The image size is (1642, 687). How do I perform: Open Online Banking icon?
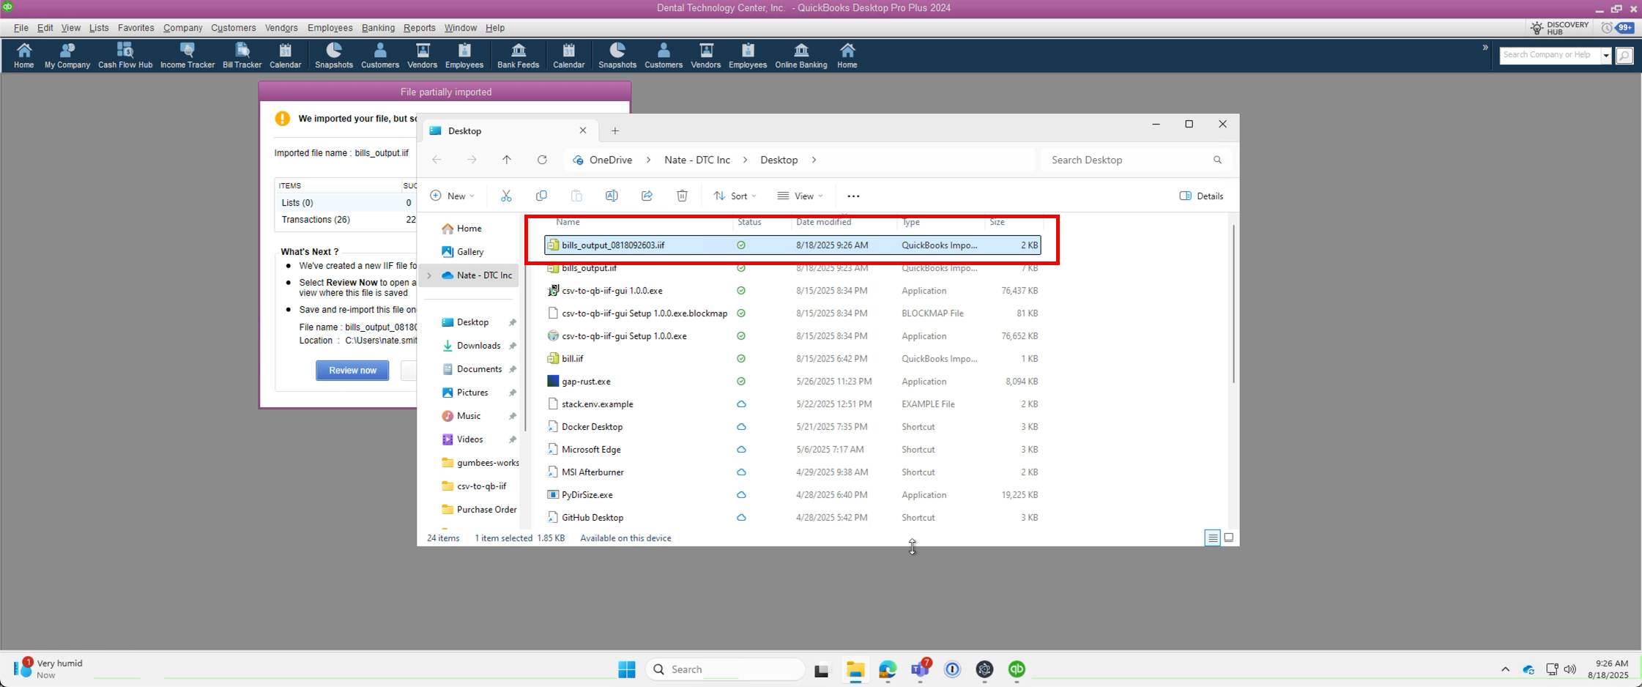(x=800, y=56)
